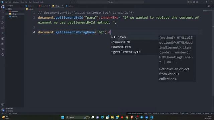Choose the 'item' autocomplete suggestion
Viewport: 214px width, 120px height.
click(x=134, y=37)
